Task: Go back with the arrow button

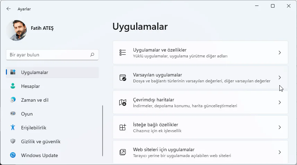Action: (x=9, y=9)
